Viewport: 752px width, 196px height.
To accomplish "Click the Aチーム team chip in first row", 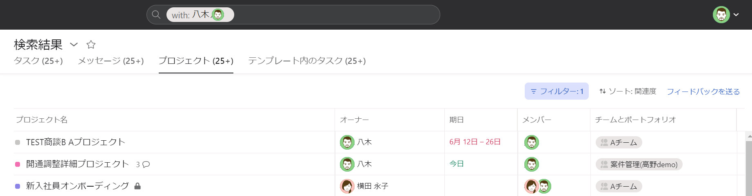I will (x=619, y=142).
